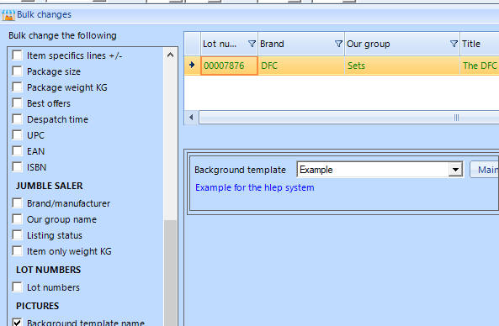Click the JUMBLE SALER section heading
499x326 pixels.
point(50,186)
